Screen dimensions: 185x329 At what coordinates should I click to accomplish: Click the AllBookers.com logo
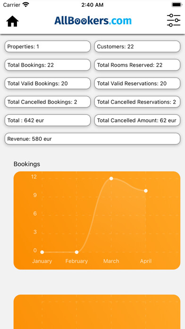pos(93,21)
